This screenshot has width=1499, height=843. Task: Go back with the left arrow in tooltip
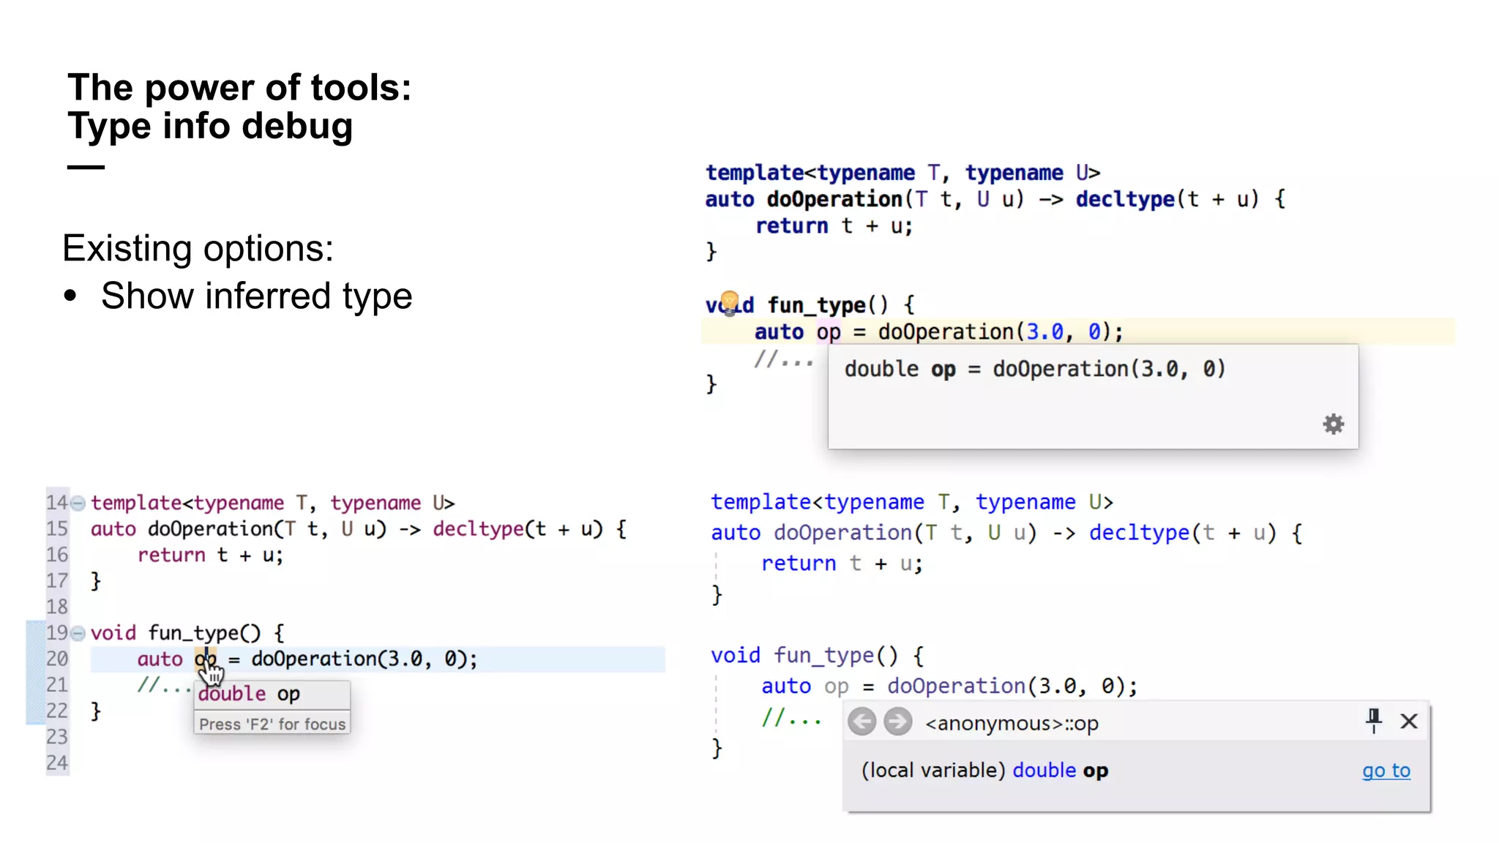tap(862, 722)
